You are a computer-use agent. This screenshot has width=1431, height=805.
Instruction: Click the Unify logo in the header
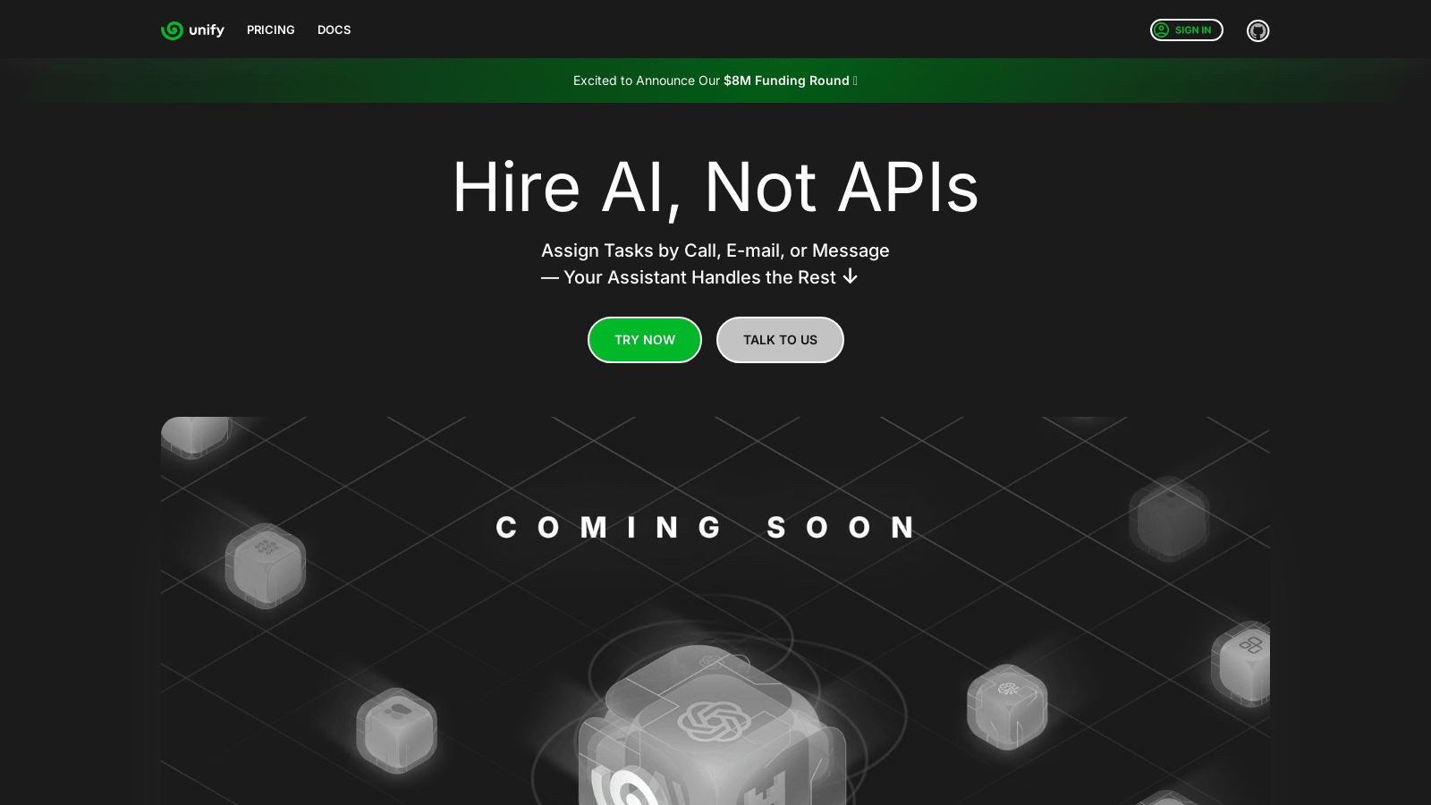tap(192, 30)
